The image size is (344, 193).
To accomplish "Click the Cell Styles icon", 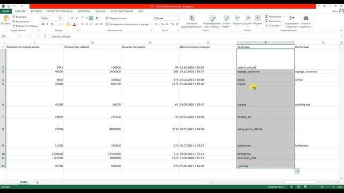I will point(226,18).
